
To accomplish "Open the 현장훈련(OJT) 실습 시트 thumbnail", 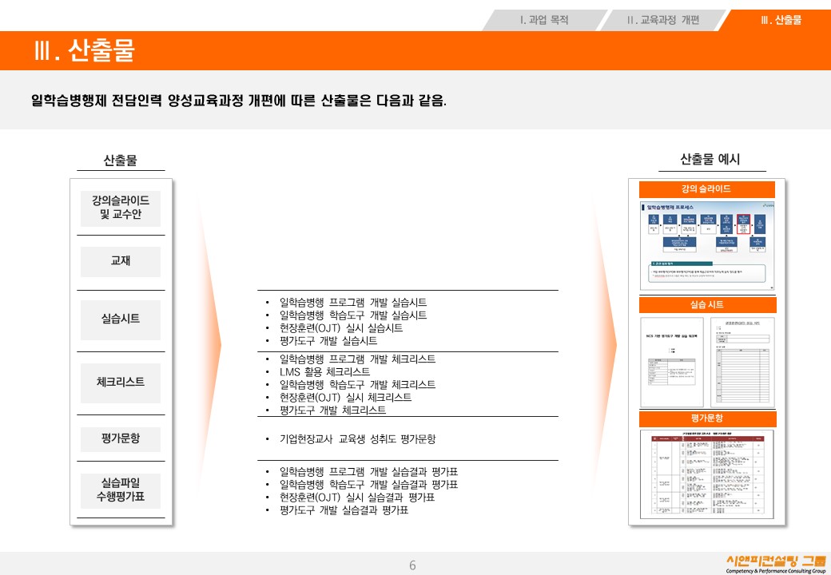I will [742, 362].
